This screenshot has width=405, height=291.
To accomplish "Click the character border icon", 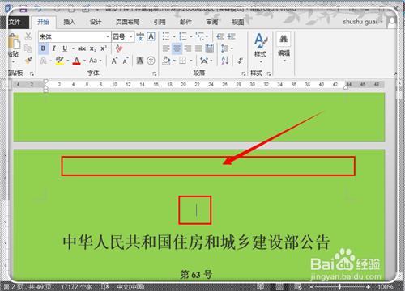I will point(151,36).
